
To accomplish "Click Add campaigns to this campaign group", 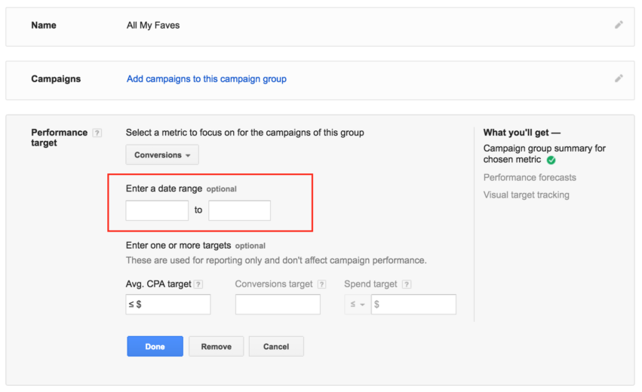I will tap(207, 78).
